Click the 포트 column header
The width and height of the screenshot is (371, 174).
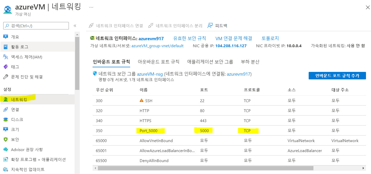[x=204, y=90]
